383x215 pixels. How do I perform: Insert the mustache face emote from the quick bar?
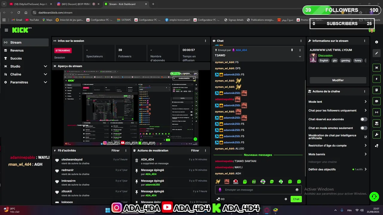(x=227, y=181)
